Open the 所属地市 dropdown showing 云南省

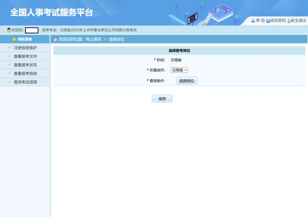point(179,70)
